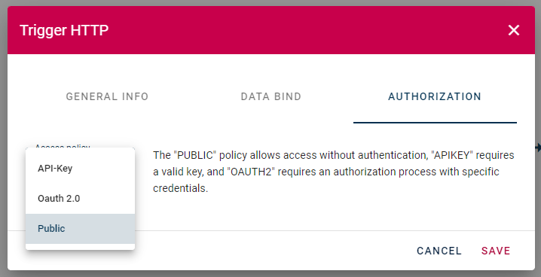This screenshot has height=277, width=541.
Task: Cancel the trigger changes
Action: click(x=439, y=251)
